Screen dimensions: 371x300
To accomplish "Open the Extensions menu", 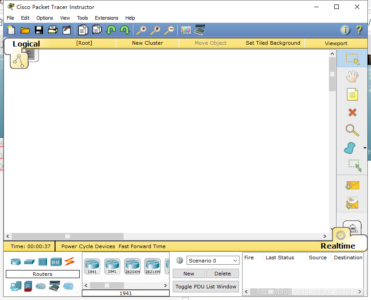I will click(x=107, y=18).
